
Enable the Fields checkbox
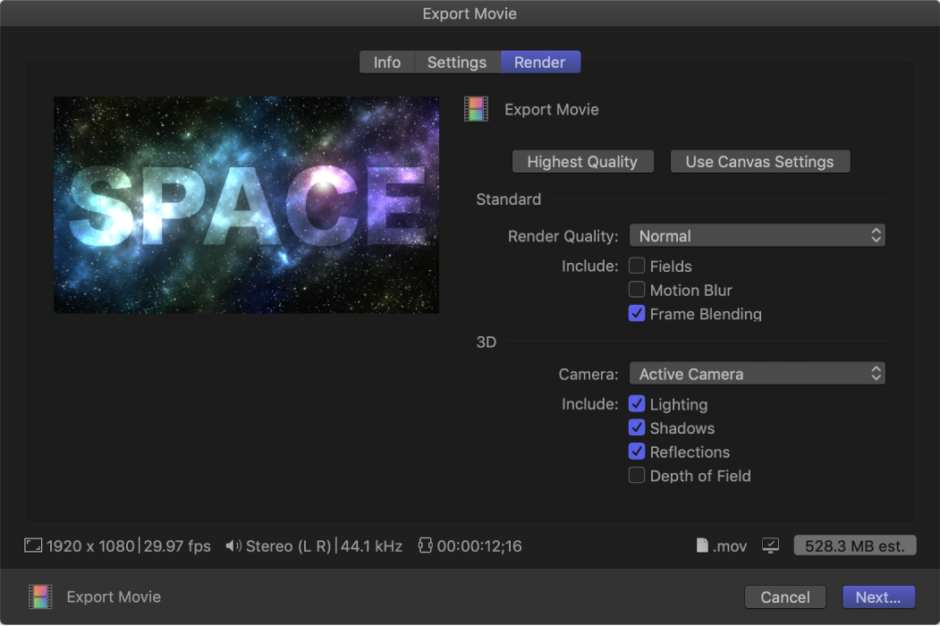tap(637, 266)
